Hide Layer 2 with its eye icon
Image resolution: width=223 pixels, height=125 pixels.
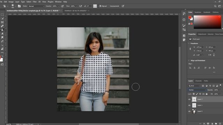click(189, 99)
